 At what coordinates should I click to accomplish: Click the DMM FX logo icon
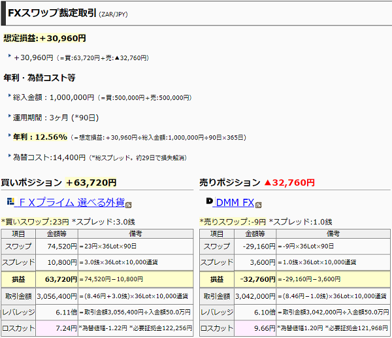(209, 201)
